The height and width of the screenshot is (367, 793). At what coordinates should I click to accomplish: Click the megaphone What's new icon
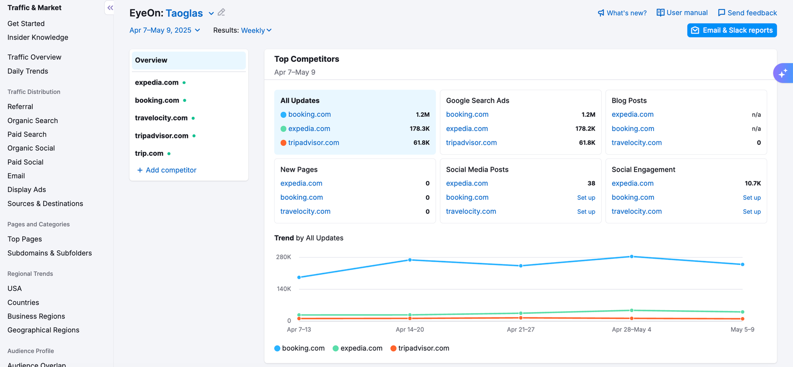tap(601, 13)
